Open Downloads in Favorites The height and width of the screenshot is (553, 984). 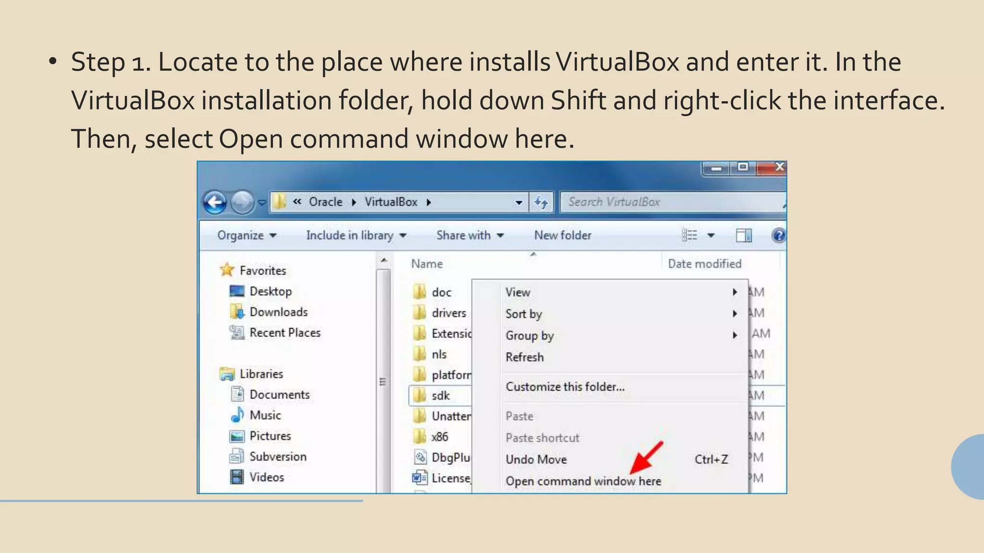tap(279, 312)
